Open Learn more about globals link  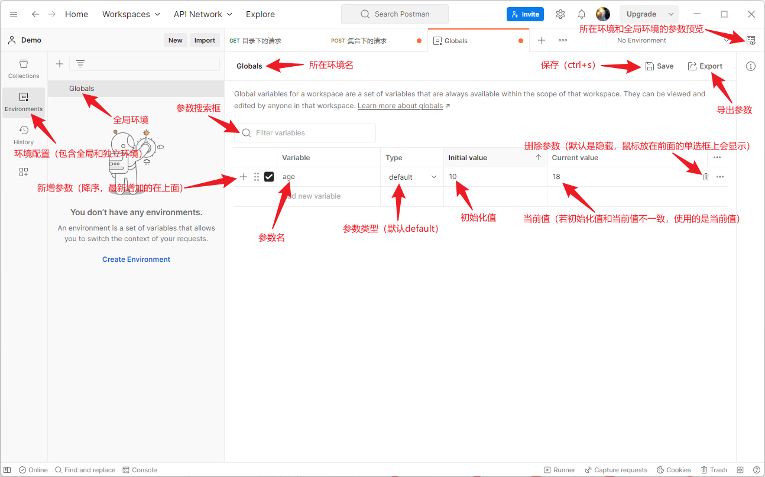[x=400, y=106]
